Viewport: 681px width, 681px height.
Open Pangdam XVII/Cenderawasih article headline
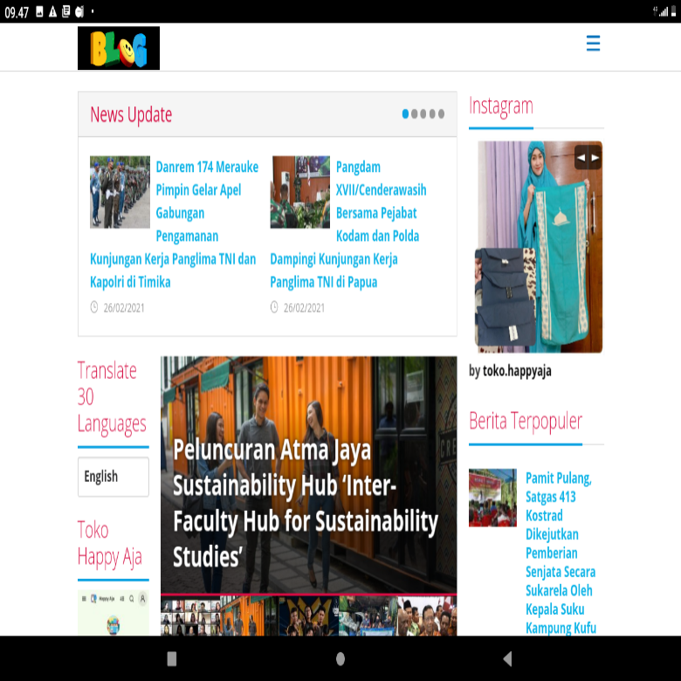(x=348, y=224)
